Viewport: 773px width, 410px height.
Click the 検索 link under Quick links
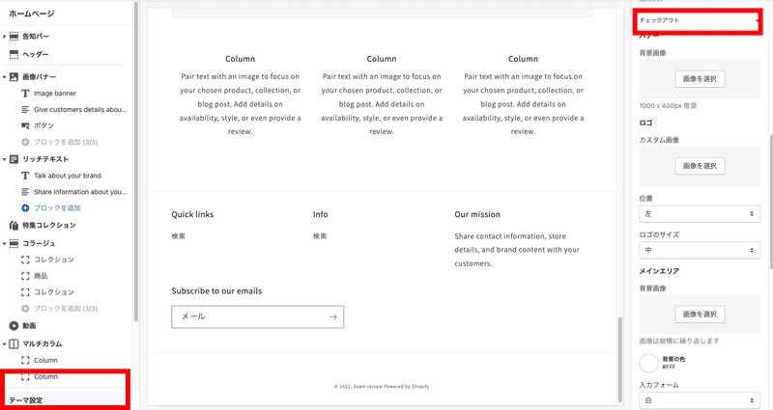pos(179,236)
